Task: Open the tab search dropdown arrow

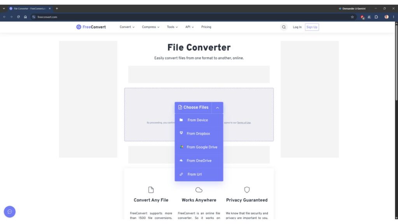Action: 4,9
